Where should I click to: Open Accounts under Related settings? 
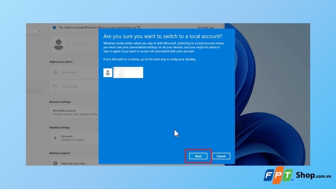pos(74,138)
